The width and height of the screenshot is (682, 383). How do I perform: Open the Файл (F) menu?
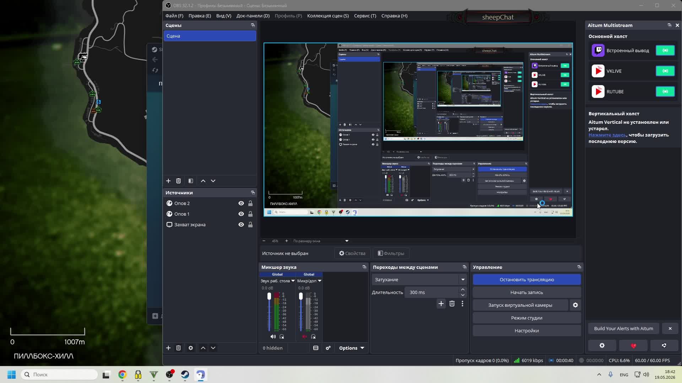[x=174, y=16]
